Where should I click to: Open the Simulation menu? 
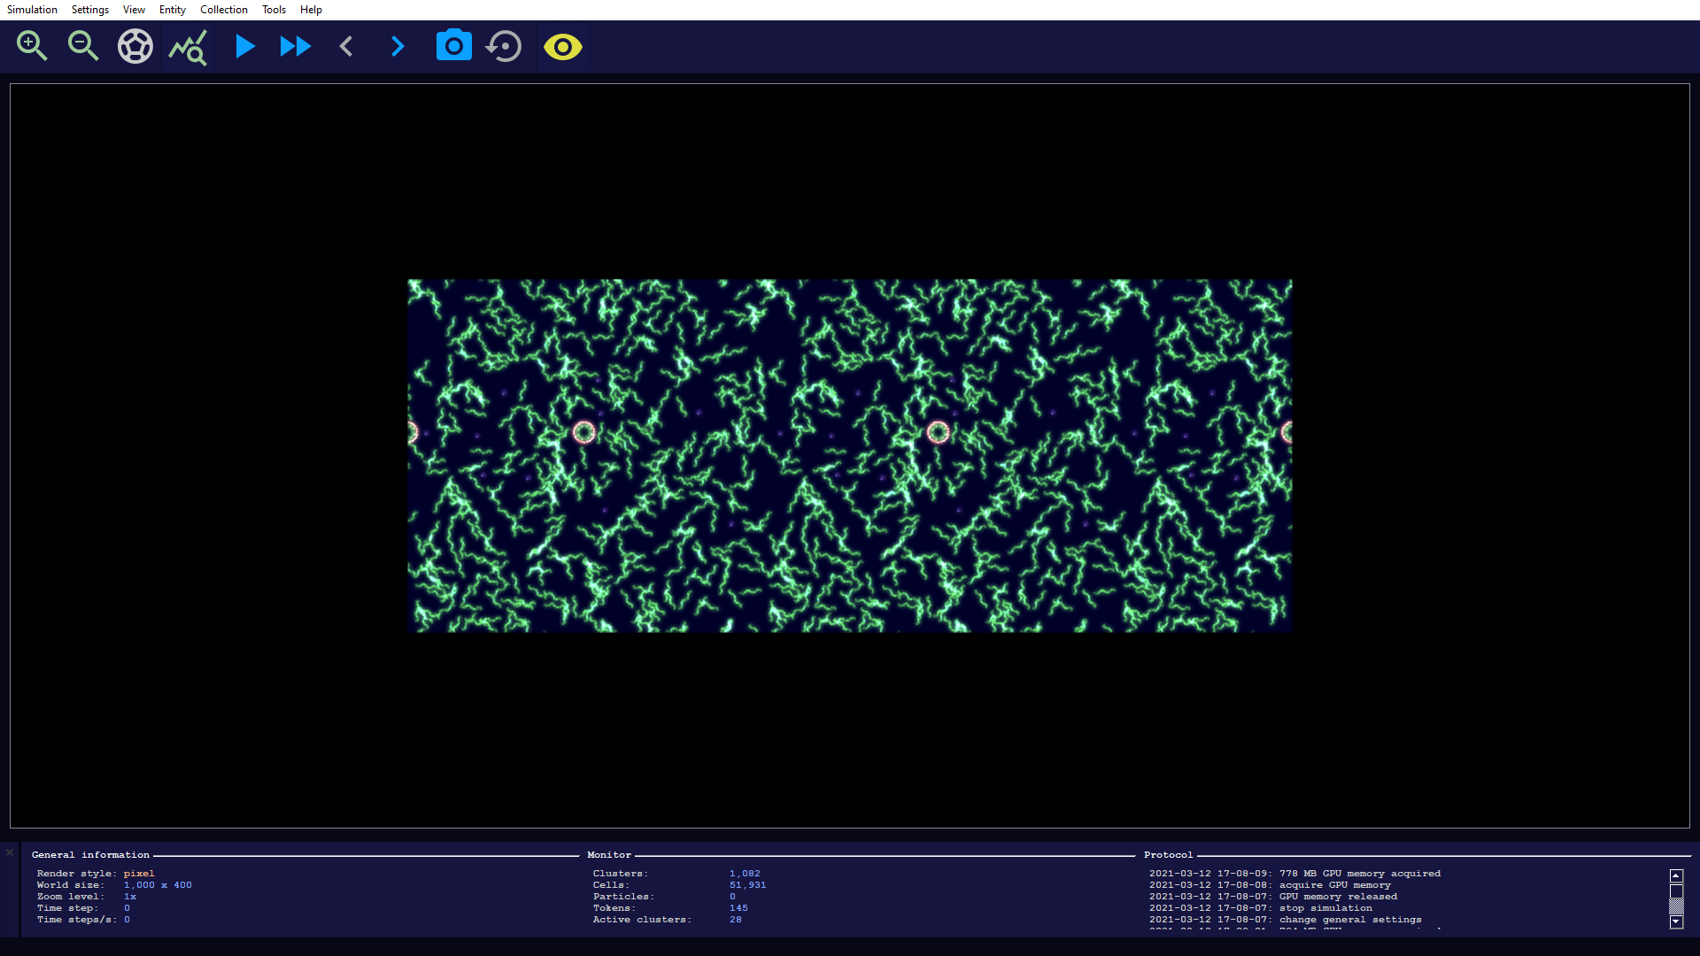pos(32,10)
